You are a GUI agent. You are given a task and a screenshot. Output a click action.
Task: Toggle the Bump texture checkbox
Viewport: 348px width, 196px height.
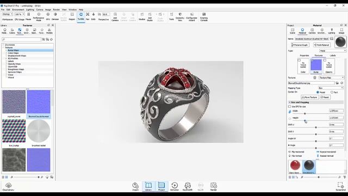312,60
